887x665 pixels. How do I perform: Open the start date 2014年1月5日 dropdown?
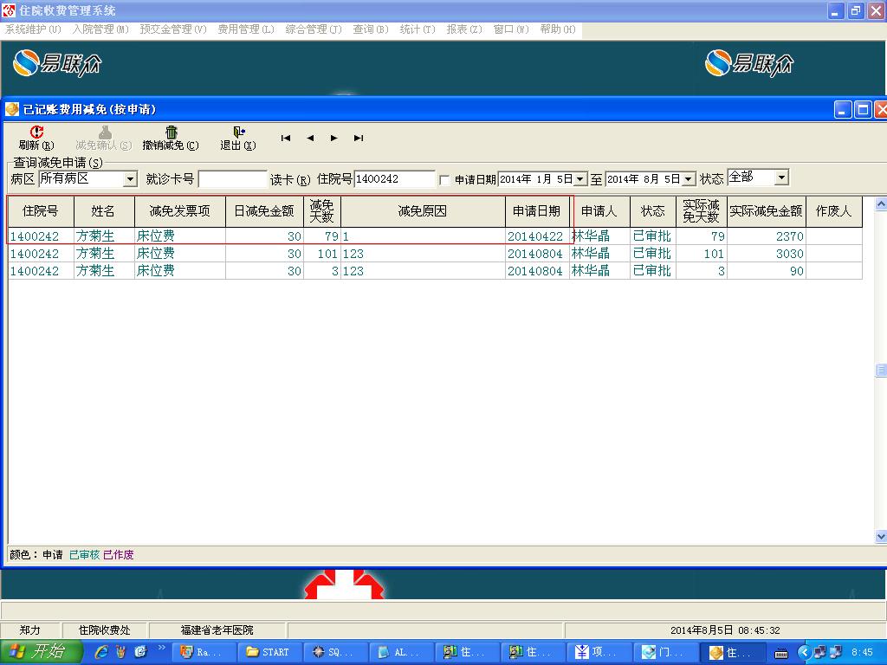[580, 179]
